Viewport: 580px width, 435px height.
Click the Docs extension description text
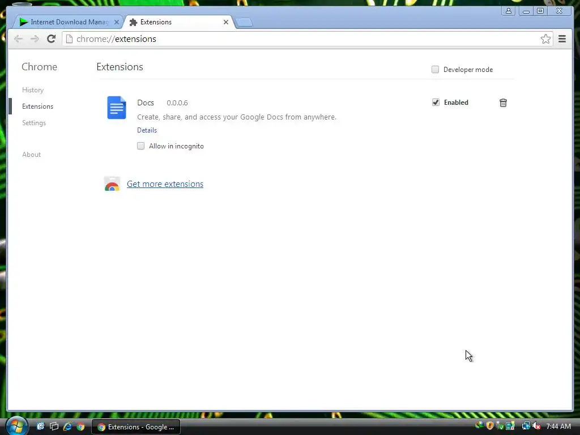click(237, 117)
